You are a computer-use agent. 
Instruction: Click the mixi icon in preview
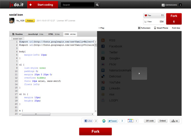click(x=103, y=94)
